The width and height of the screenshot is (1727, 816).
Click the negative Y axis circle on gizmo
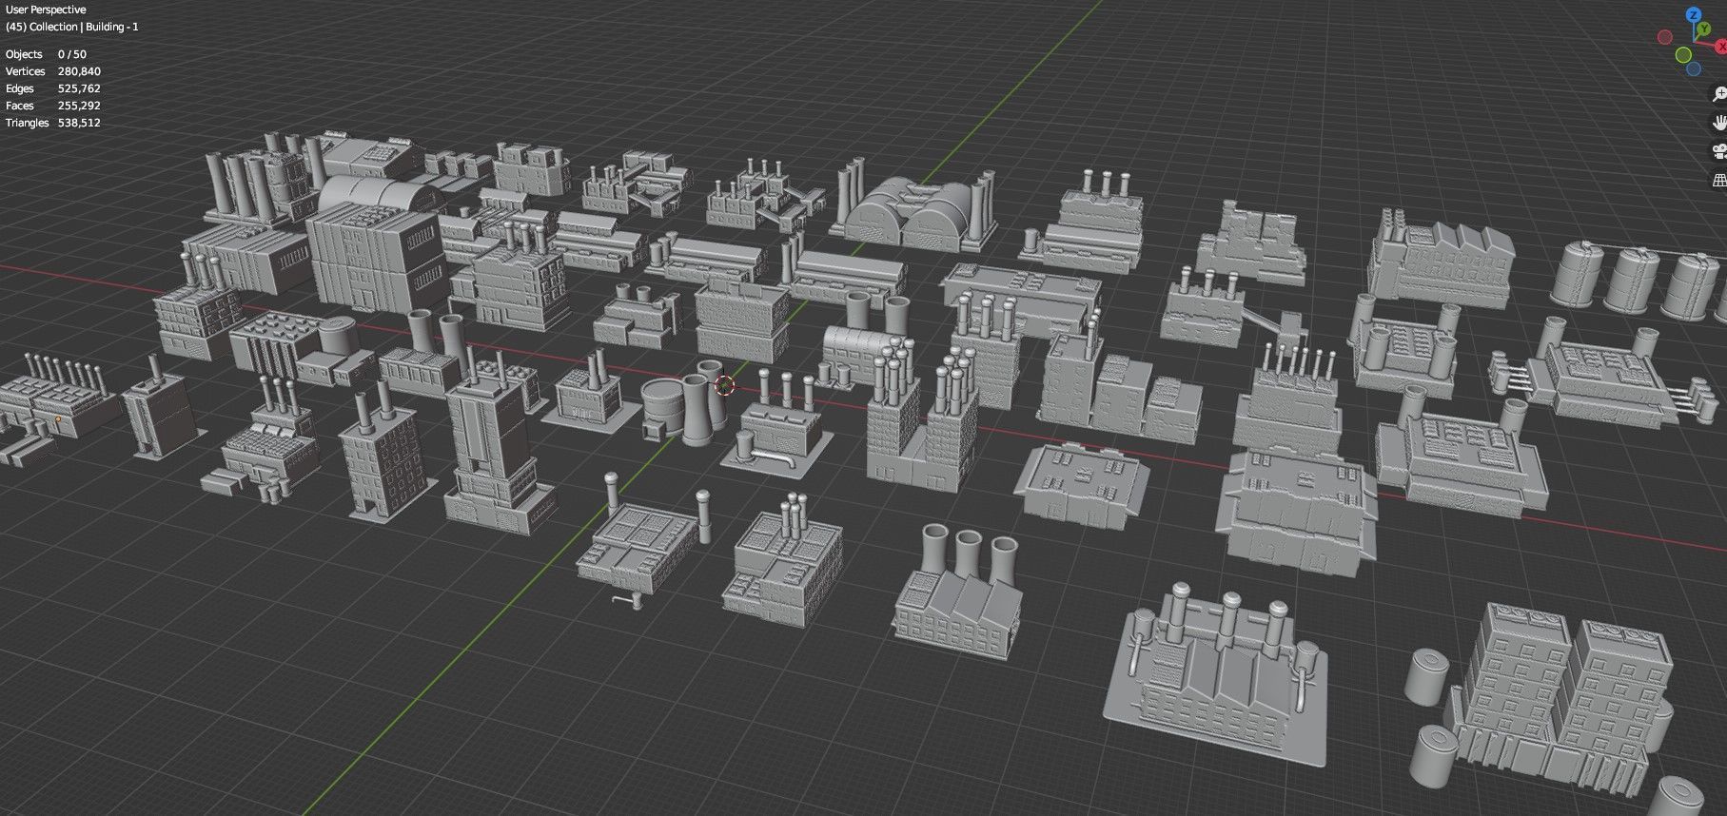click(1683, 55)
